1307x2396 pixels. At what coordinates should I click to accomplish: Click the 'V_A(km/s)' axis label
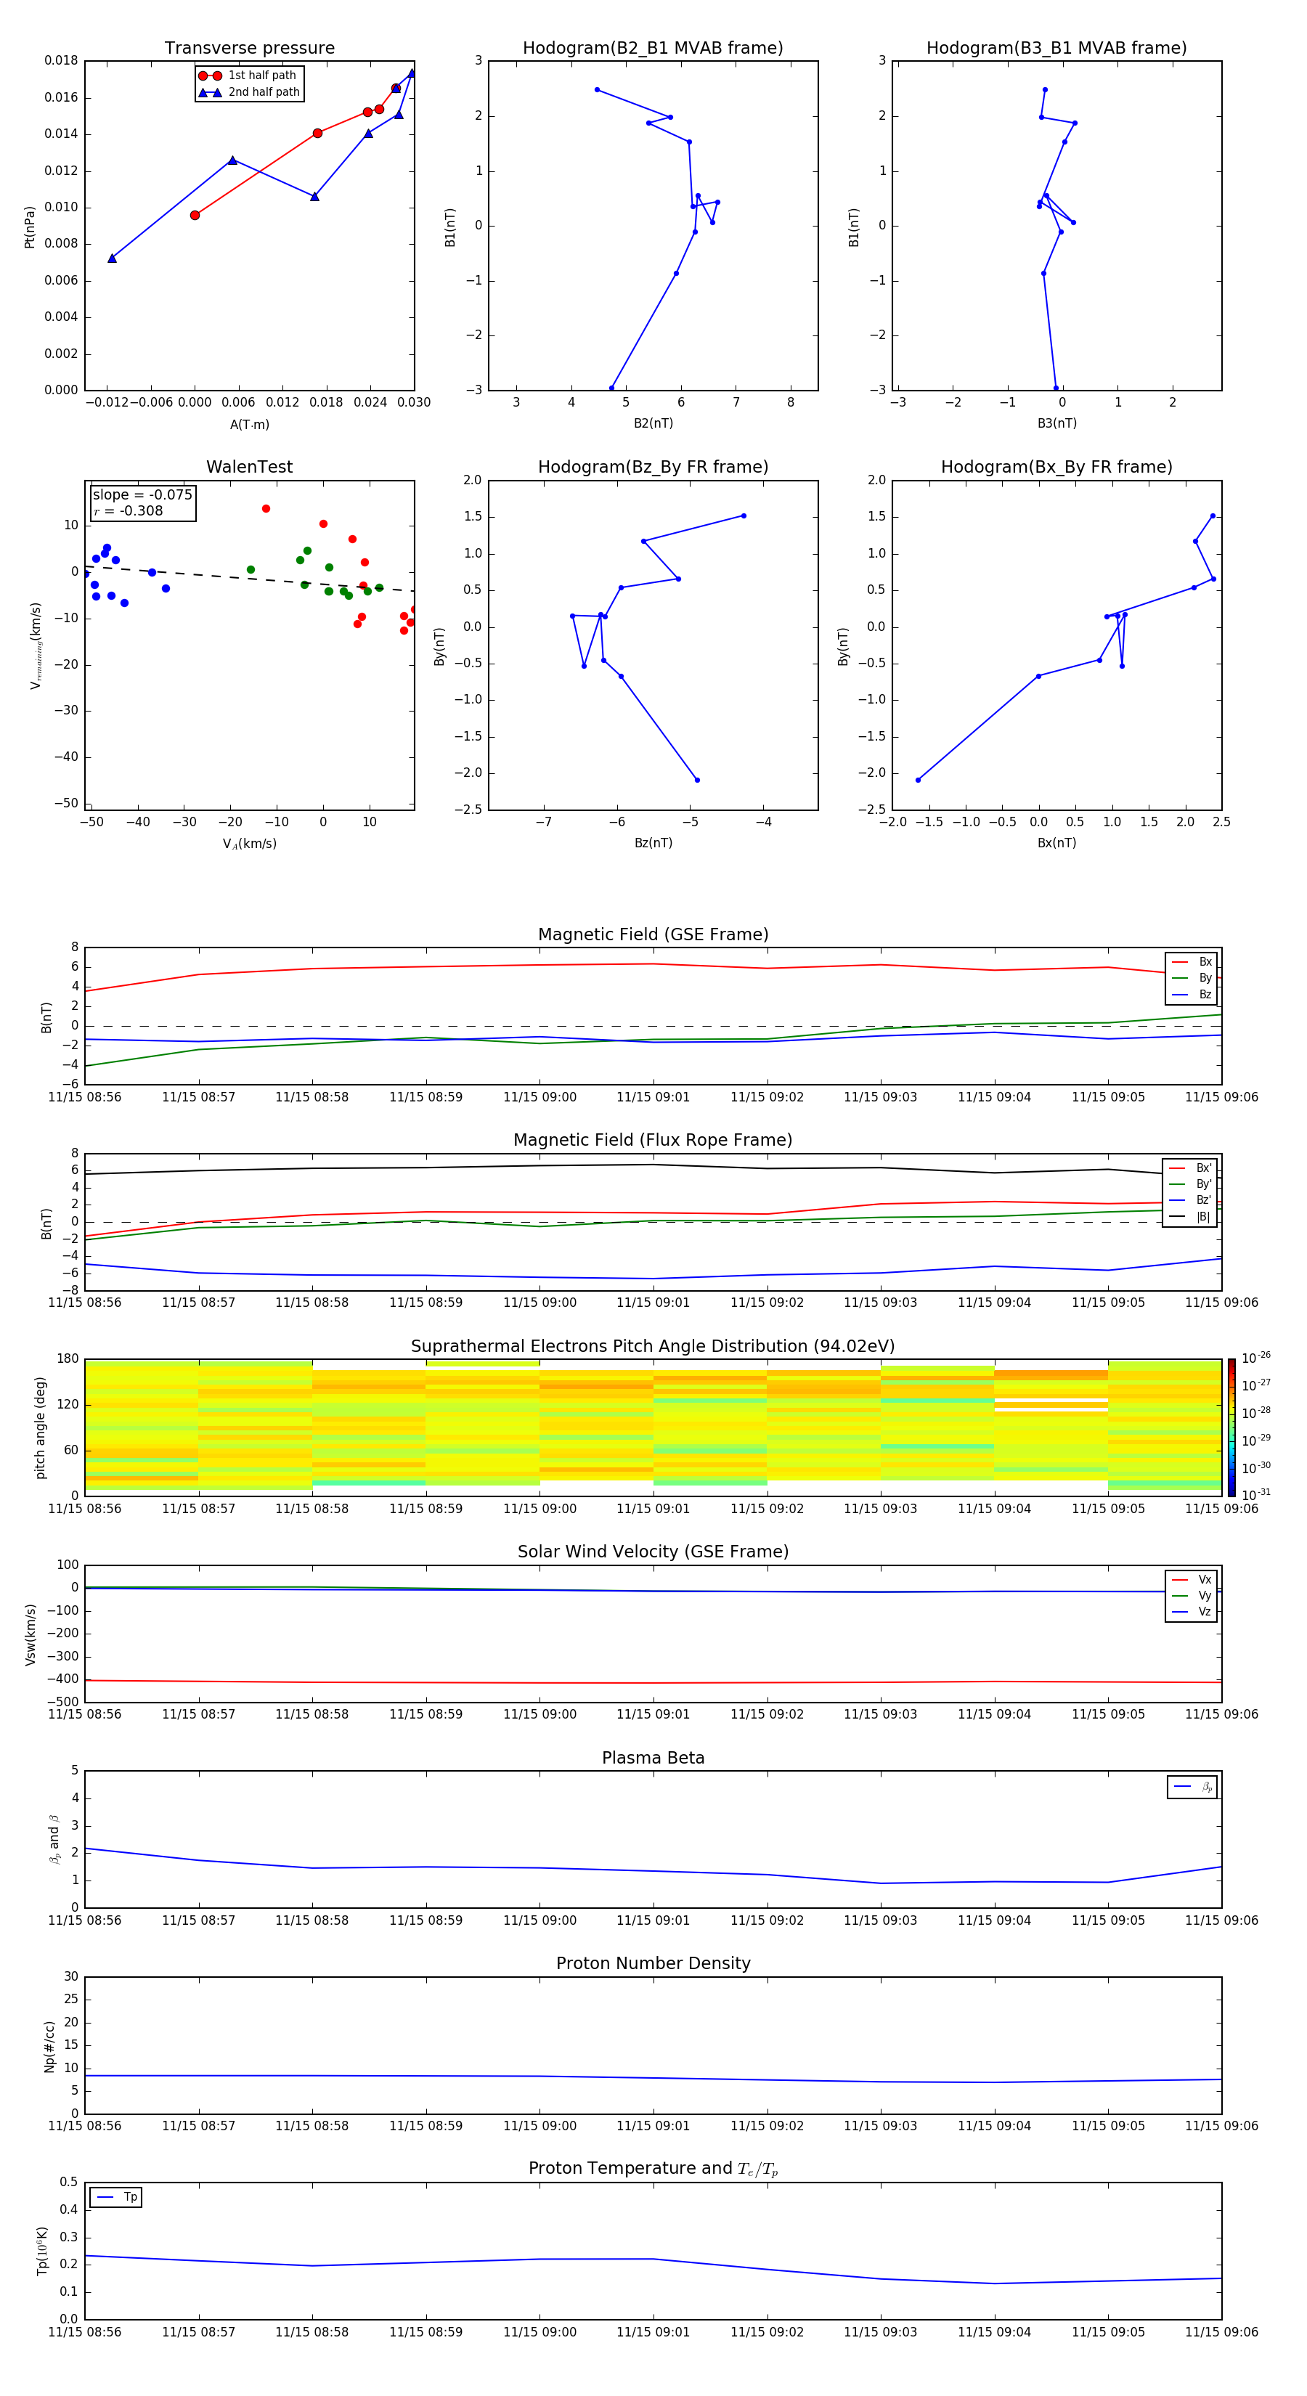tap(249, 844)
